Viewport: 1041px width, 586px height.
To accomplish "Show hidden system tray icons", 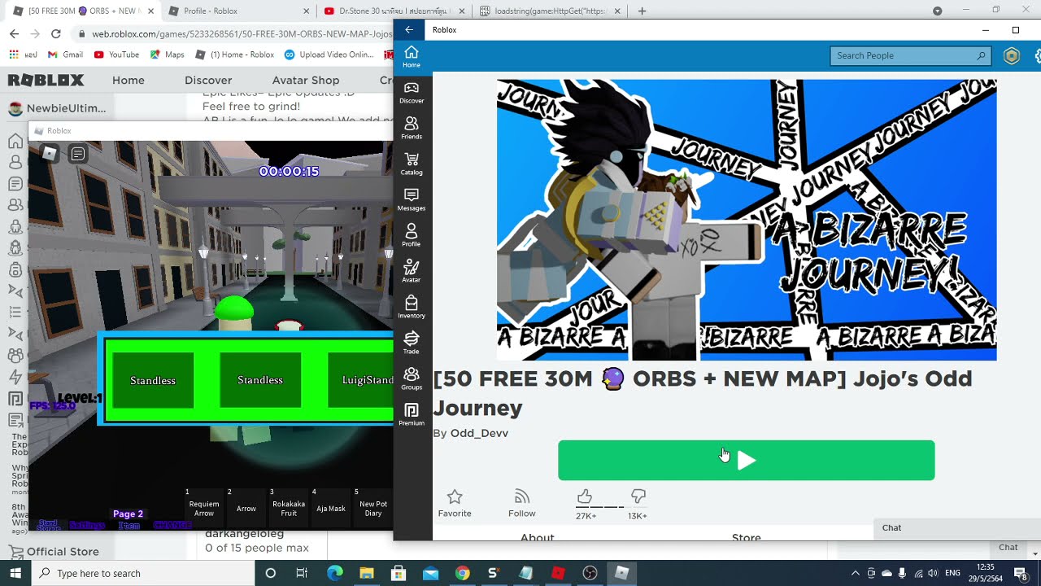I will (x=855, y=573).
